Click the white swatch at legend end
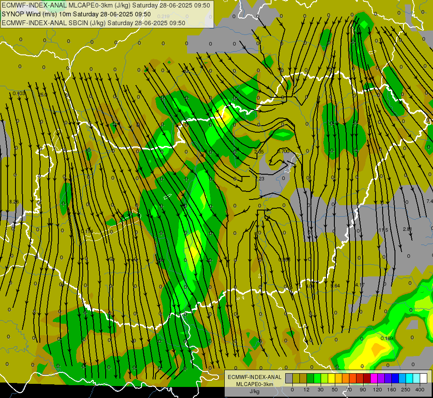The height and width of the screenshot is (398, 433). pos(423,379)
